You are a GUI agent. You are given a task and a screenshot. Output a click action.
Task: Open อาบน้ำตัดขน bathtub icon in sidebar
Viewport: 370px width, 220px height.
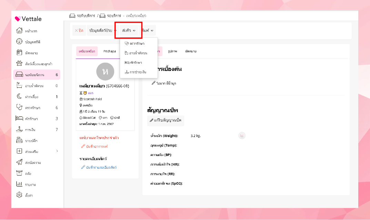pyautogui.click(x=19, y=85)
